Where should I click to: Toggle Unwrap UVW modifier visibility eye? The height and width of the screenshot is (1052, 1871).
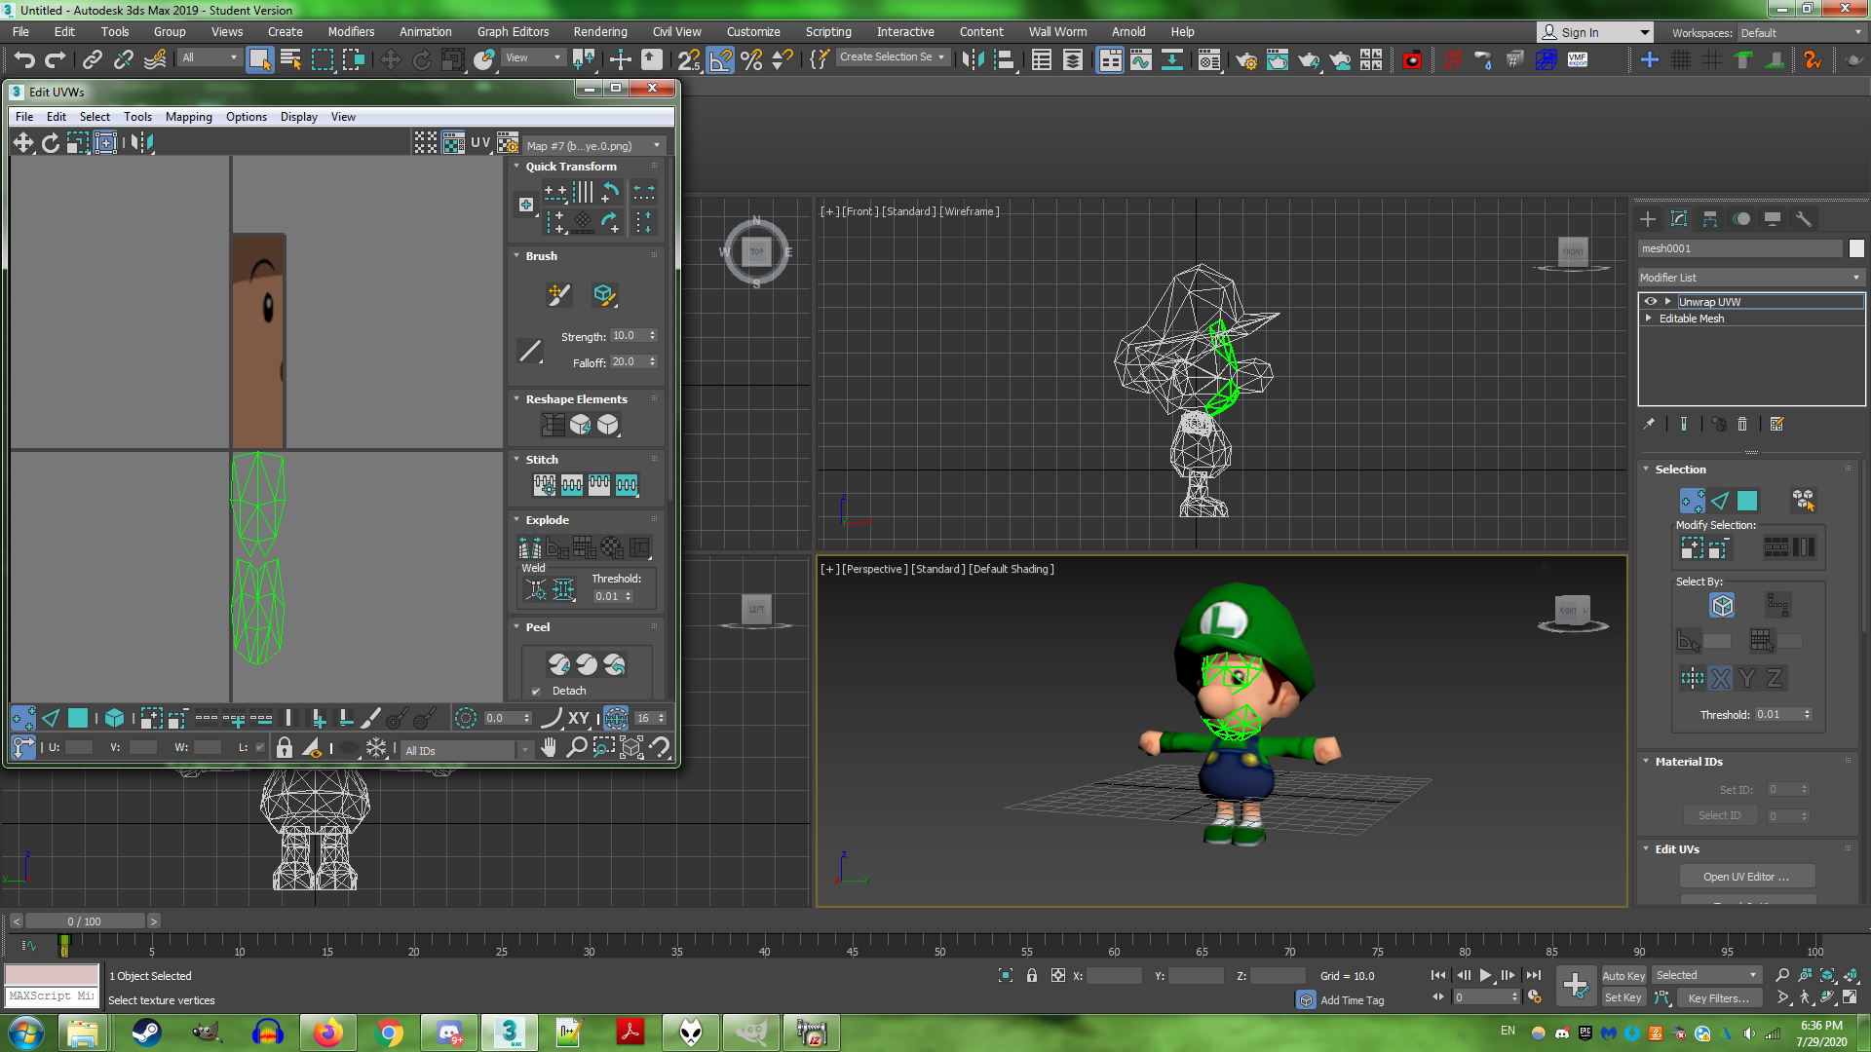tap(1651, 301)
